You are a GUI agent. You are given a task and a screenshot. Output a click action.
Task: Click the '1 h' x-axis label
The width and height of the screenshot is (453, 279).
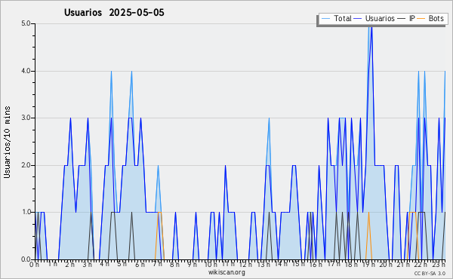(52, 264)
